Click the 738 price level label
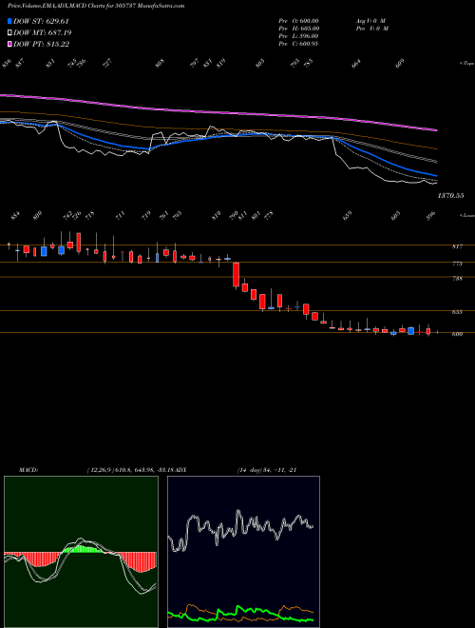The height and width of the screenshot is (628, 475). pyautogui.click(x=457, y=279)
